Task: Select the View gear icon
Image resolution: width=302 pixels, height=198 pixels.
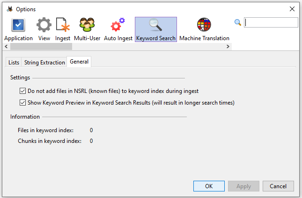Action: (44, 29)
